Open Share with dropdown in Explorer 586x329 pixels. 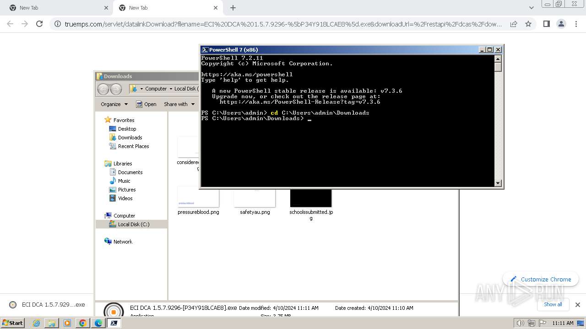179,104
